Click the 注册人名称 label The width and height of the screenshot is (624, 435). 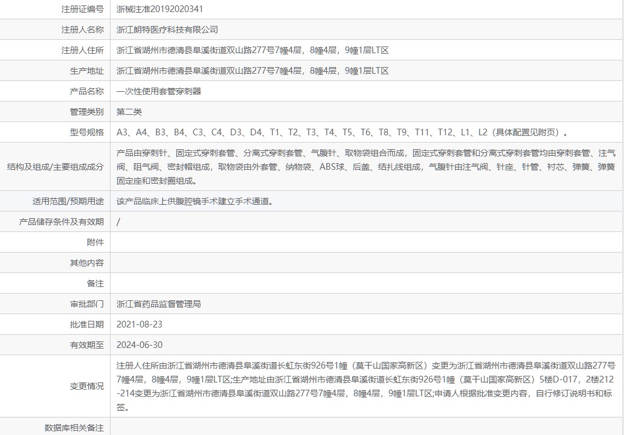click(82, 30)
